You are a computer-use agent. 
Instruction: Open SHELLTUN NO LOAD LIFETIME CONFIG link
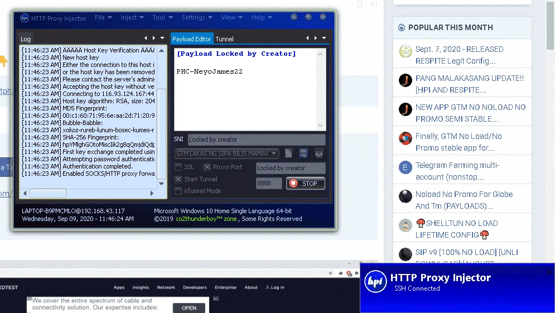point(457,229)
